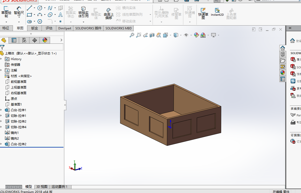Select the Ellipse sketch tool
The height and width of the screenshot is (193, 301).
[50, 15]
